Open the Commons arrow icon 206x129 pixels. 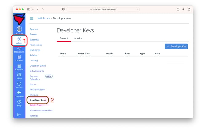tap(19, 93)
